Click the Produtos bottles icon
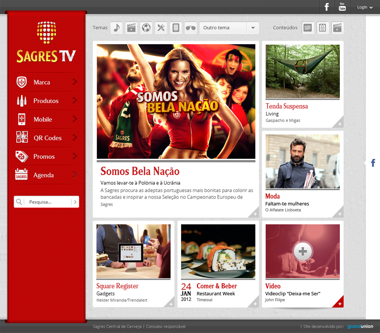Screen dimensions: 380x333 pyautogui.click(x=22, y=101)
